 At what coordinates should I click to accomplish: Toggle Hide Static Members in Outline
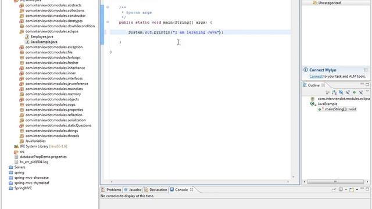(348, 92)
